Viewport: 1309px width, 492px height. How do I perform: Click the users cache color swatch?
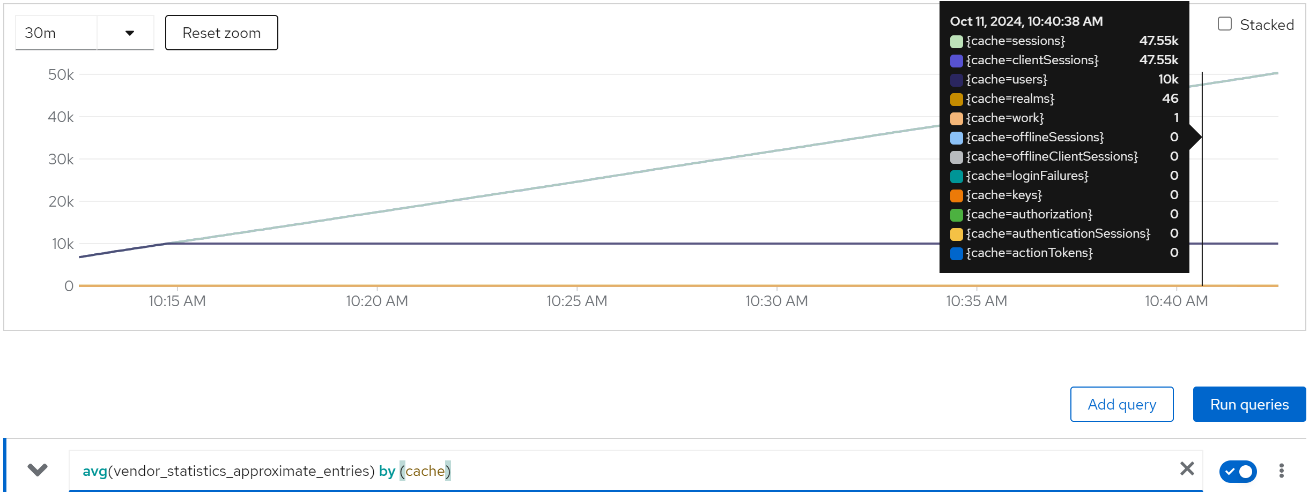[x=956, y=80]
